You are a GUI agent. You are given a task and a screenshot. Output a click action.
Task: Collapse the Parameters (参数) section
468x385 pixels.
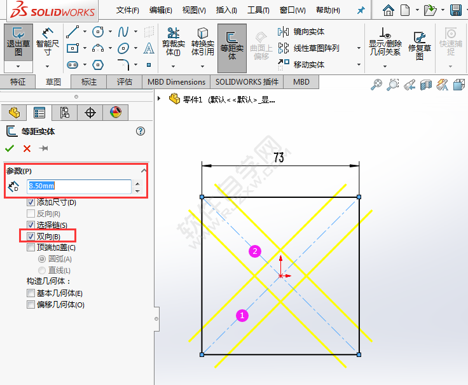pyautogui.click(x=144, y=171)
